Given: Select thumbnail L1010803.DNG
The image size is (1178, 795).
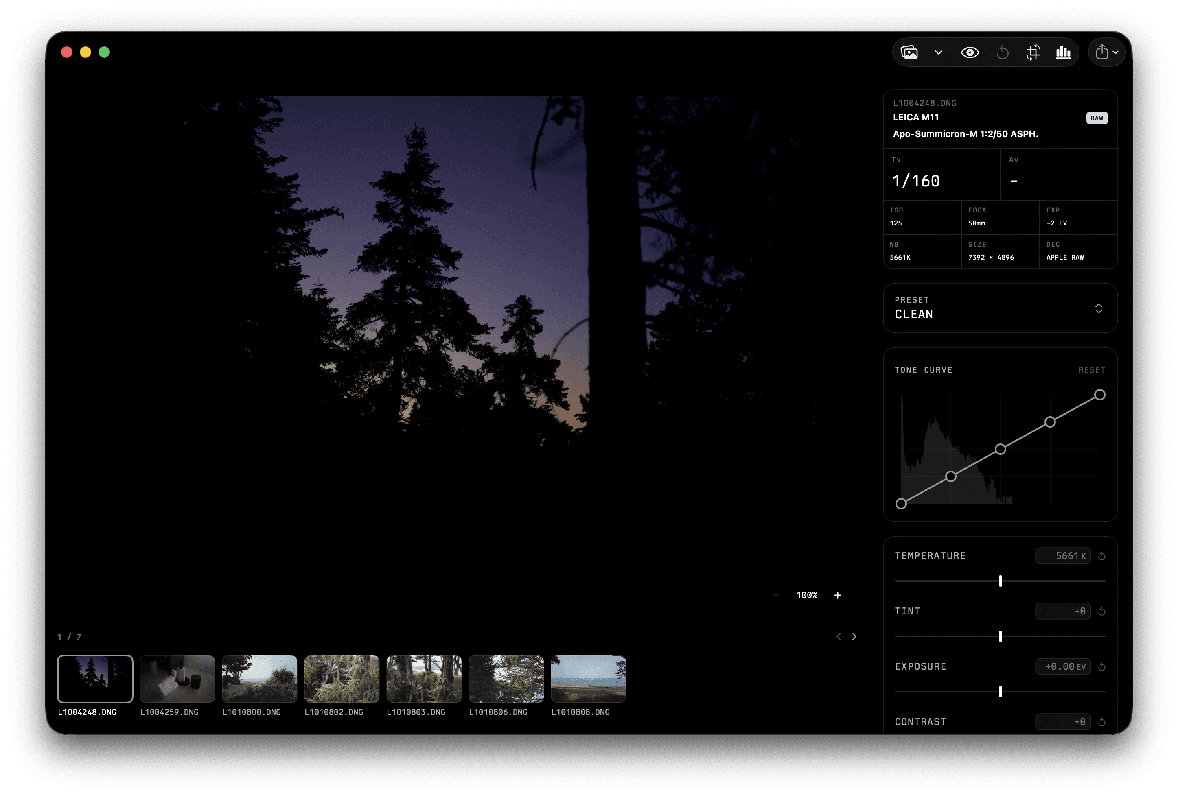Looking at the screenshot, I should [x=424, y=679].
